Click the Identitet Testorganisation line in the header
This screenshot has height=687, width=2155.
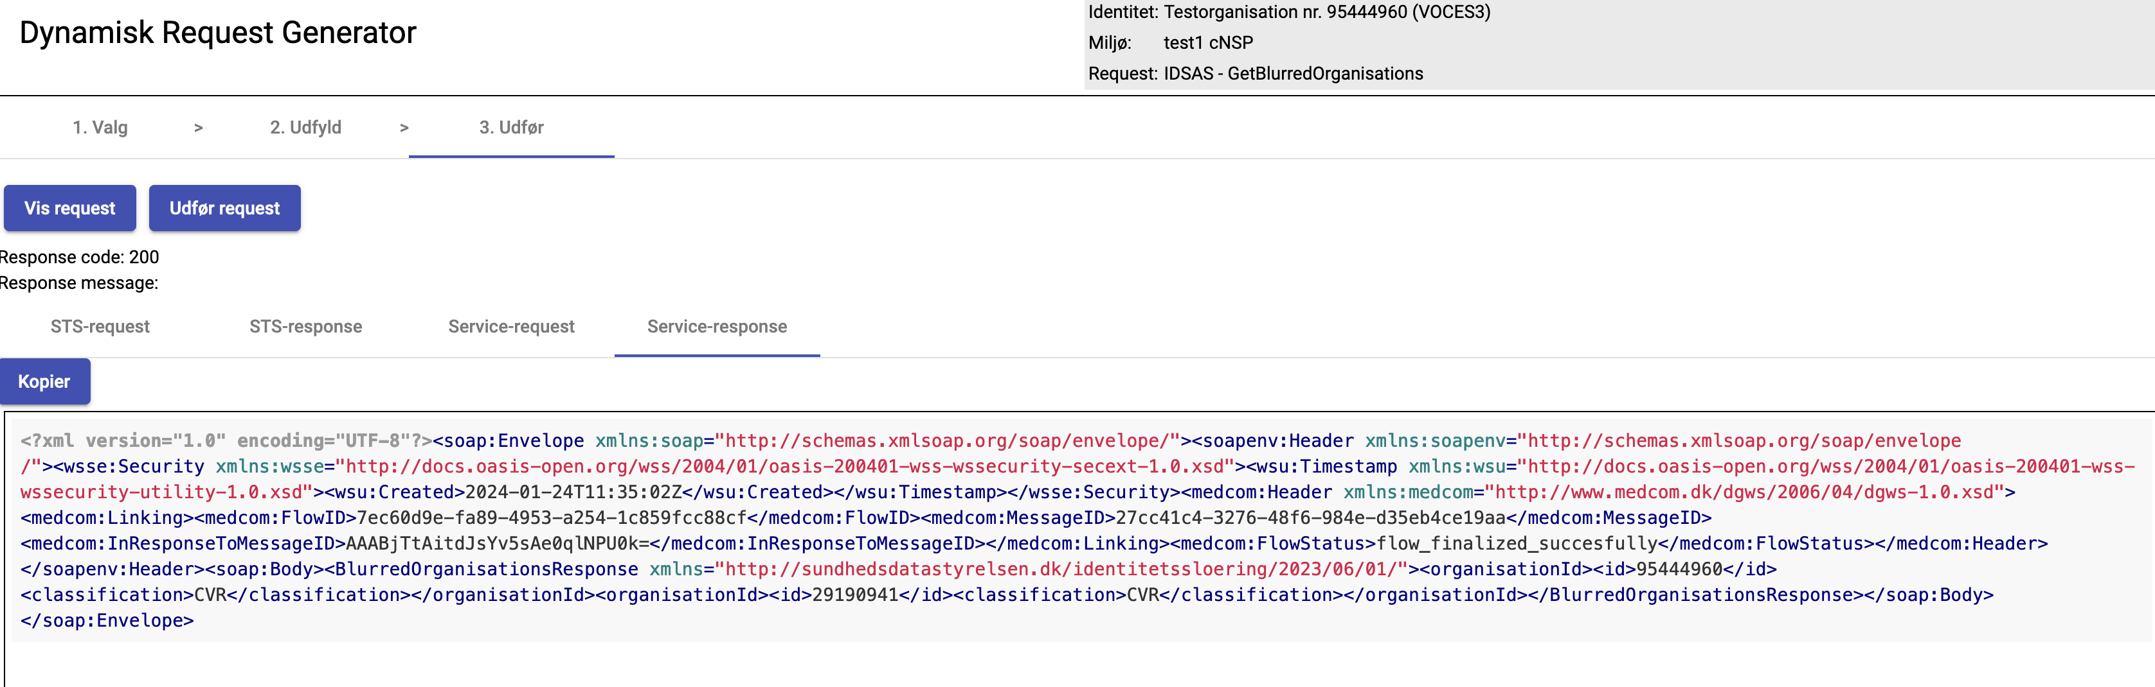(1288, 12)
